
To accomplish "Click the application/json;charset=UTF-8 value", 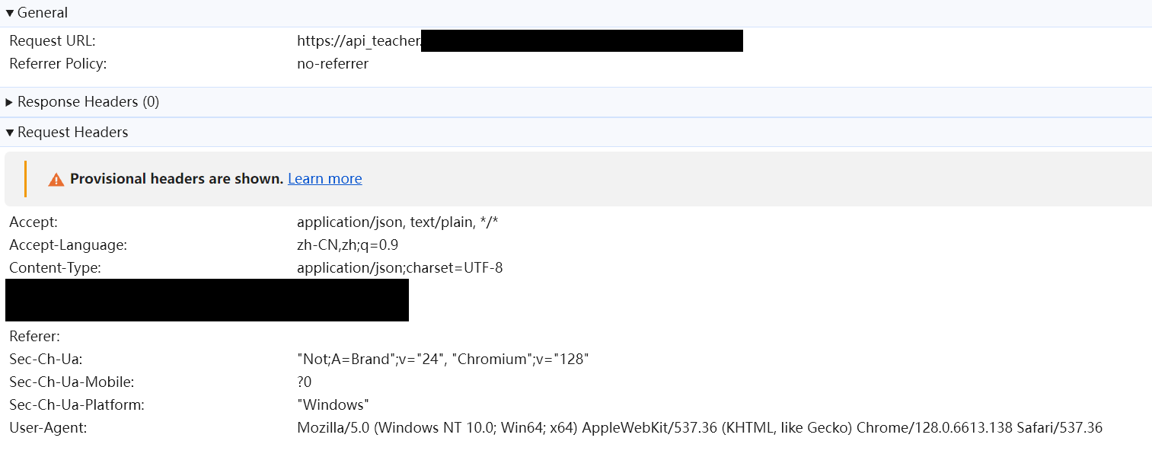I will (400, 268).
